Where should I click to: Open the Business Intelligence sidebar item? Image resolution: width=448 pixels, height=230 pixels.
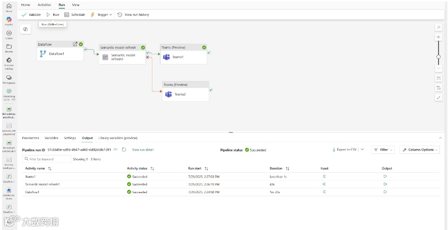coord(9,163)
